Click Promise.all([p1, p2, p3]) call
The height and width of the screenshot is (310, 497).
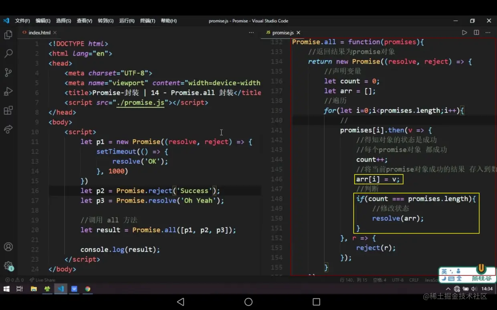(x=182, y=230)
